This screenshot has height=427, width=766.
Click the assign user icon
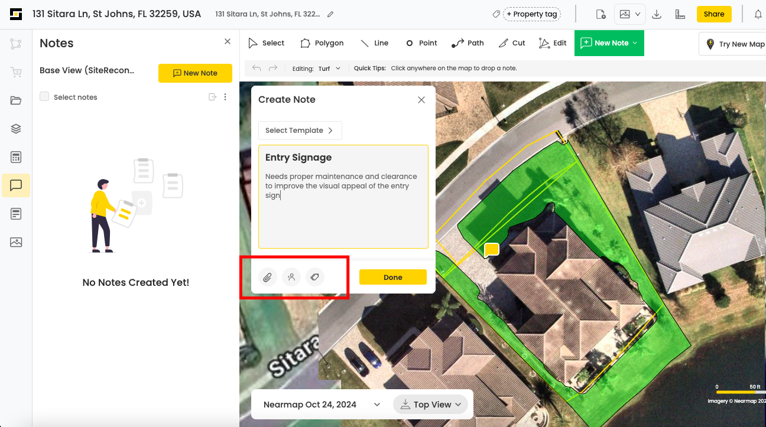(x=291, y=277)
